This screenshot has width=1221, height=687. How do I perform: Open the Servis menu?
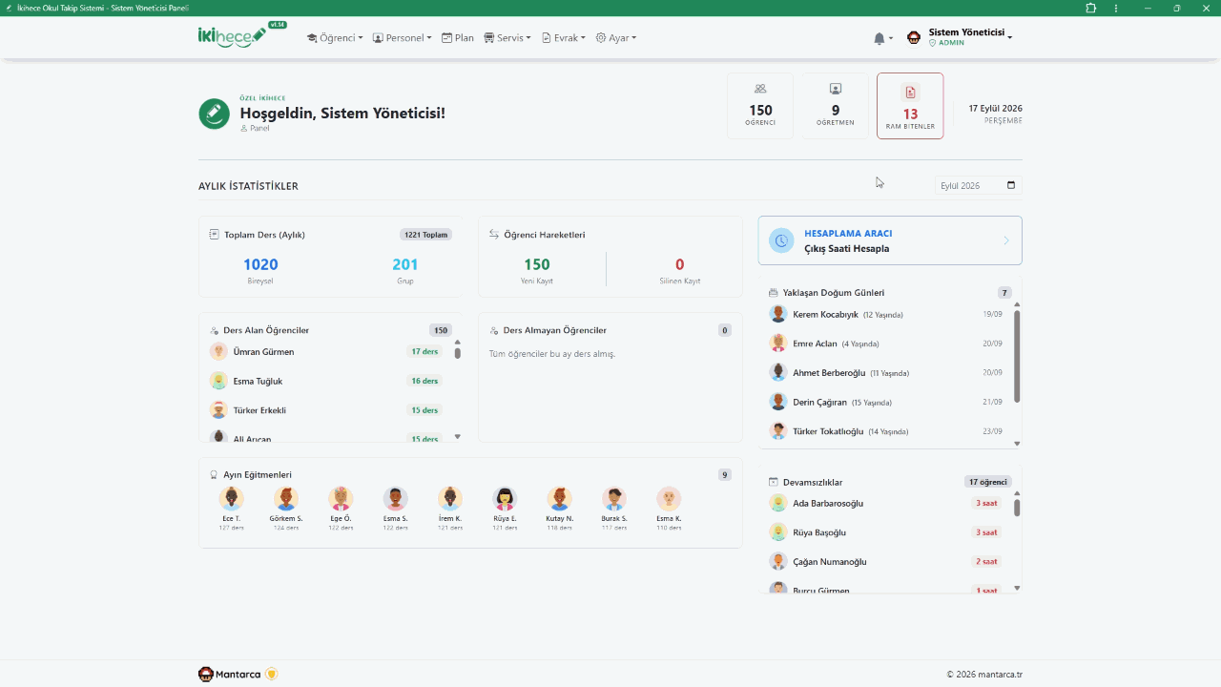click(x=507, y=38)
